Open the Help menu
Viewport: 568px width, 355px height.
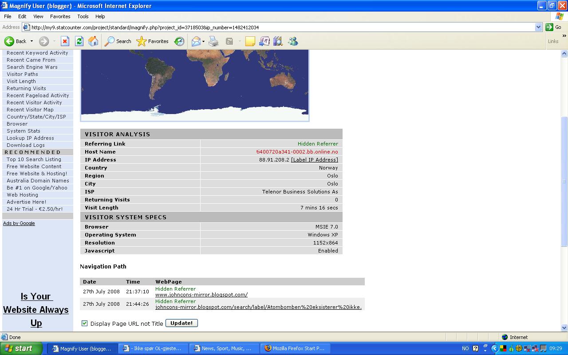click(100, 16)
